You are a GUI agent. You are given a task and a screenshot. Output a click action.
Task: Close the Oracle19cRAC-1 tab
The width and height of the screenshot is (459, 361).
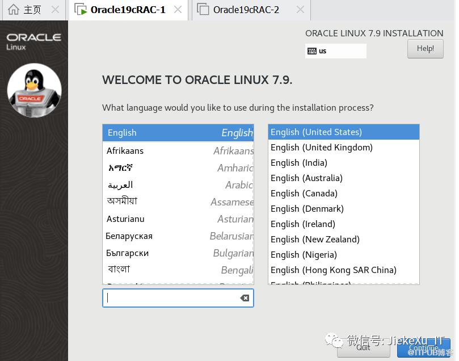[178, 10]
